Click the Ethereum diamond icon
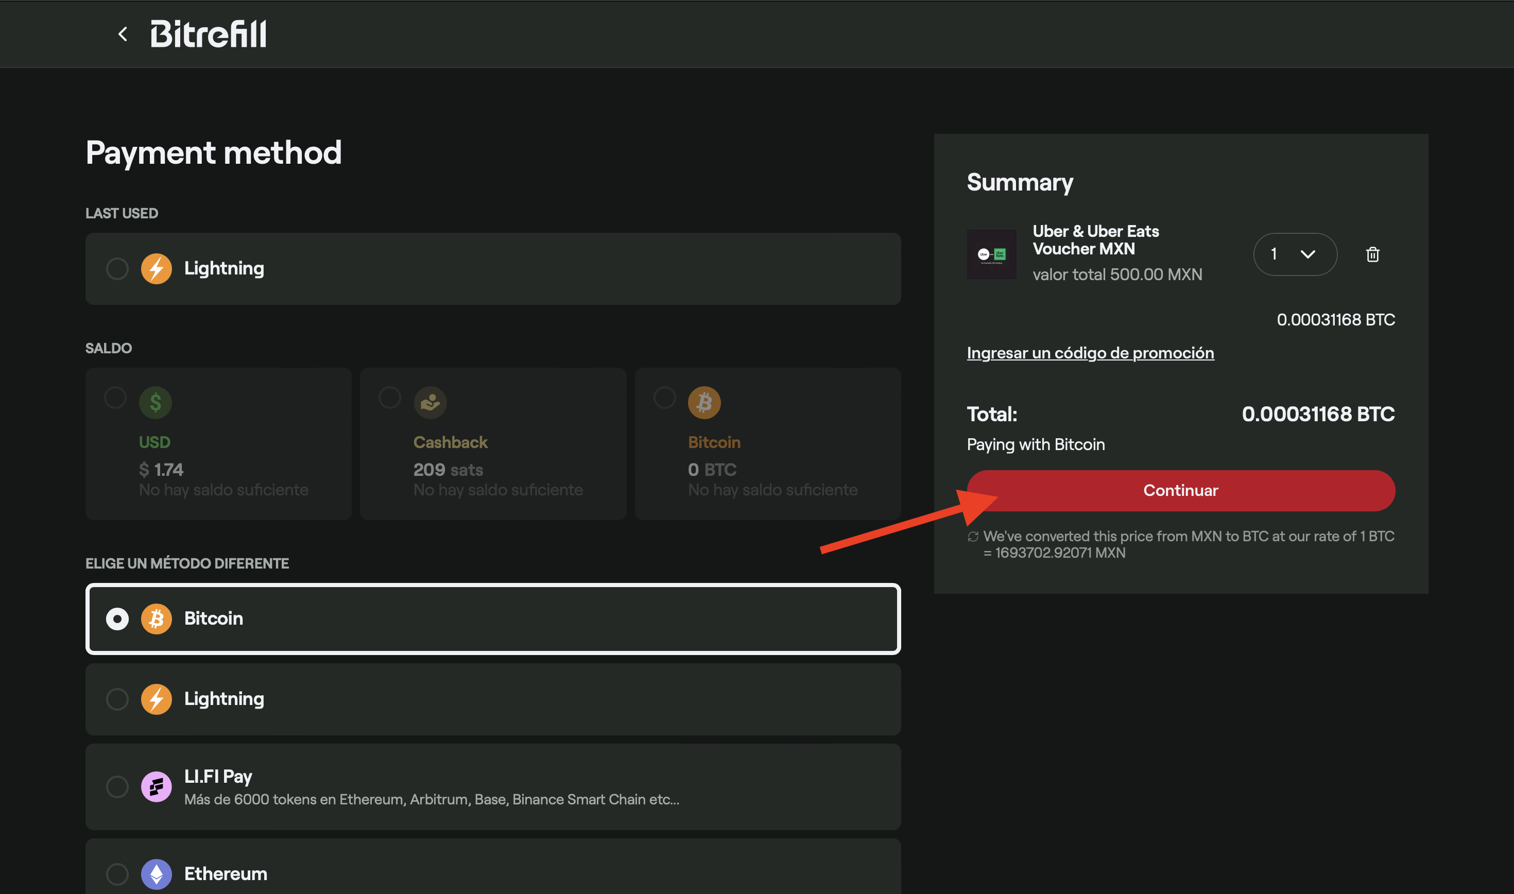Image resolution: width=1514 pixels, height=894 pixels. coord(157,874)
